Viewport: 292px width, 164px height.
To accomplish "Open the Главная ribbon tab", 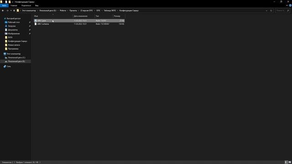I will pyautogui.click(x=14, y=5).
